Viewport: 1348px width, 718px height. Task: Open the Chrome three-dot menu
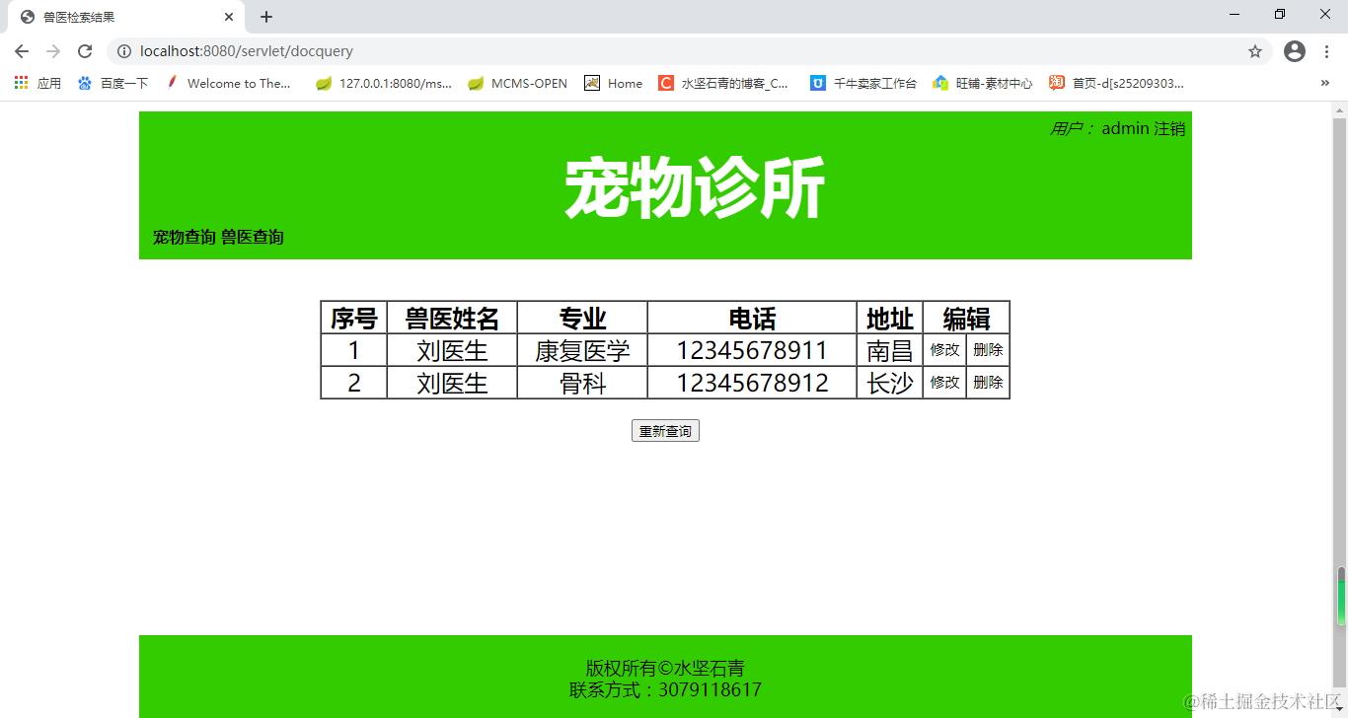point(1325,50)
